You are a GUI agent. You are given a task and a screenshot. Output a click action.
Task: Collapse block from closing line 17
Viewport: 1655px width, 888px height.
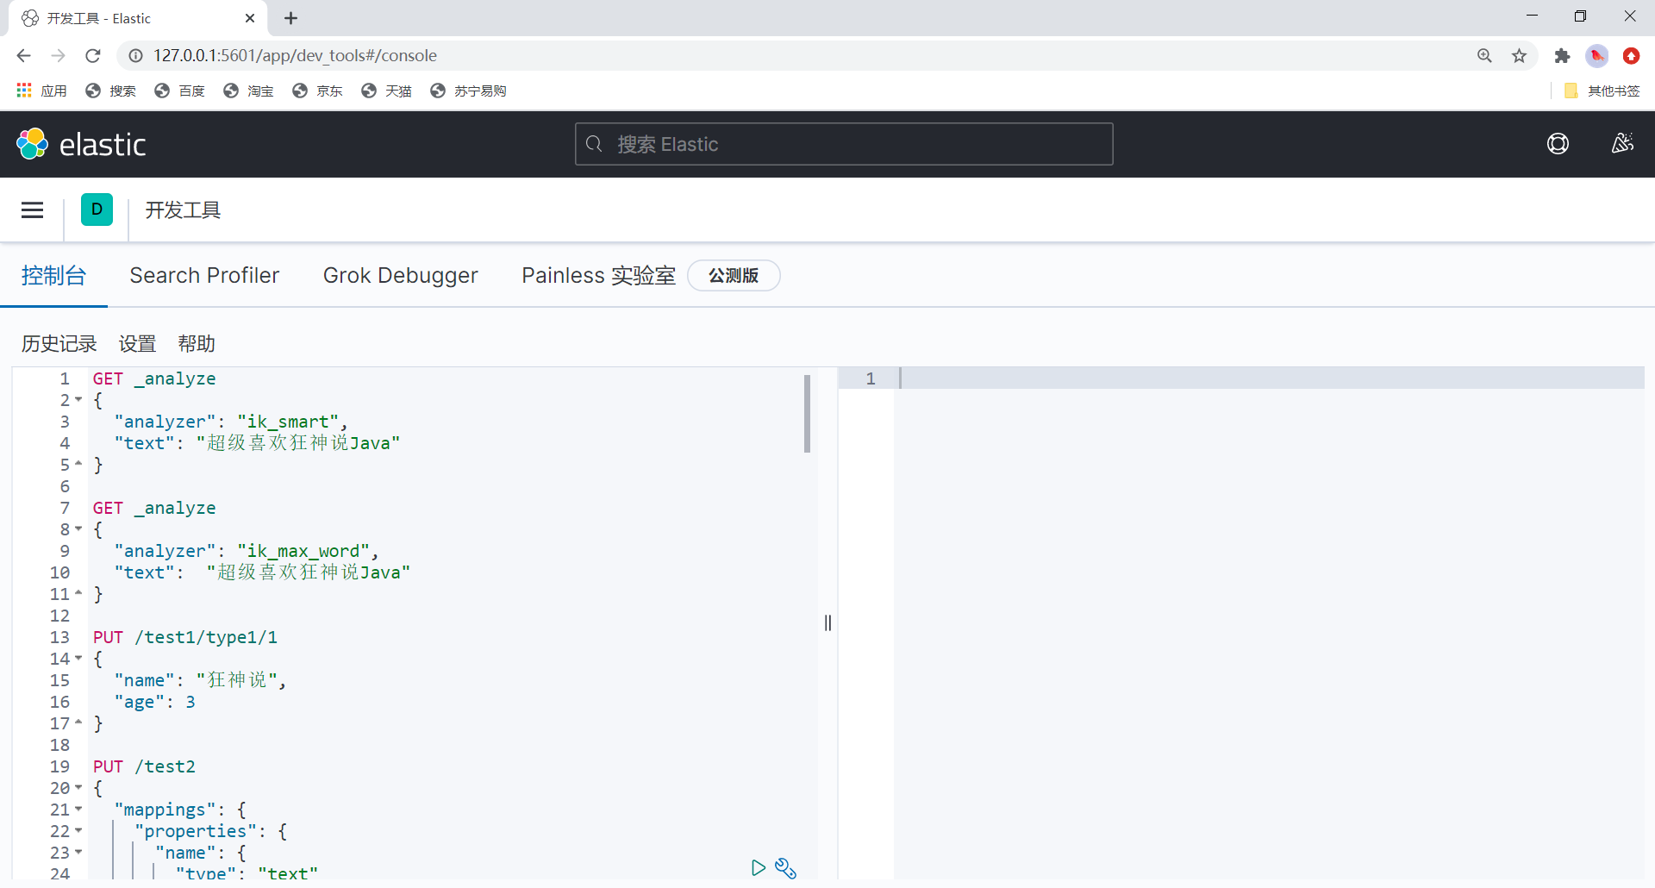(78, 723)
